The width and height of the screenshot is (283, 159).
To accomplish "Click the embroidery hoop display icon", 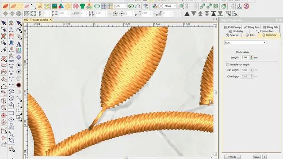I will coord(97,6).
